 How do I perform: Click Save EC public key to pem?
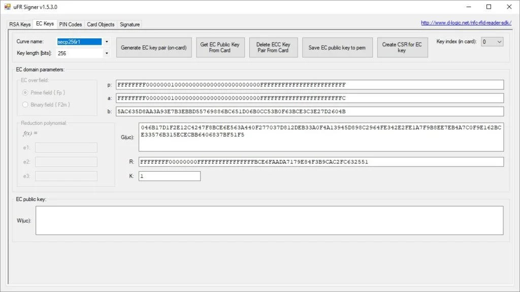pyautogui.click(x=337, y=47)
